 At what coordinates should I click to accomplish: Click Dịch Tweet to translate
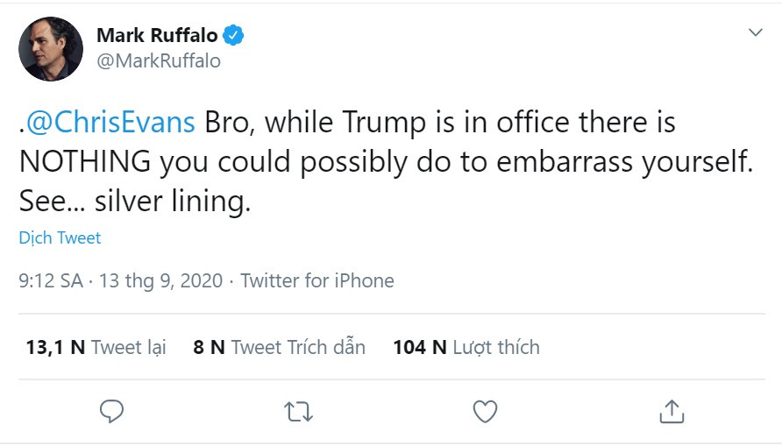pos(60,237)
